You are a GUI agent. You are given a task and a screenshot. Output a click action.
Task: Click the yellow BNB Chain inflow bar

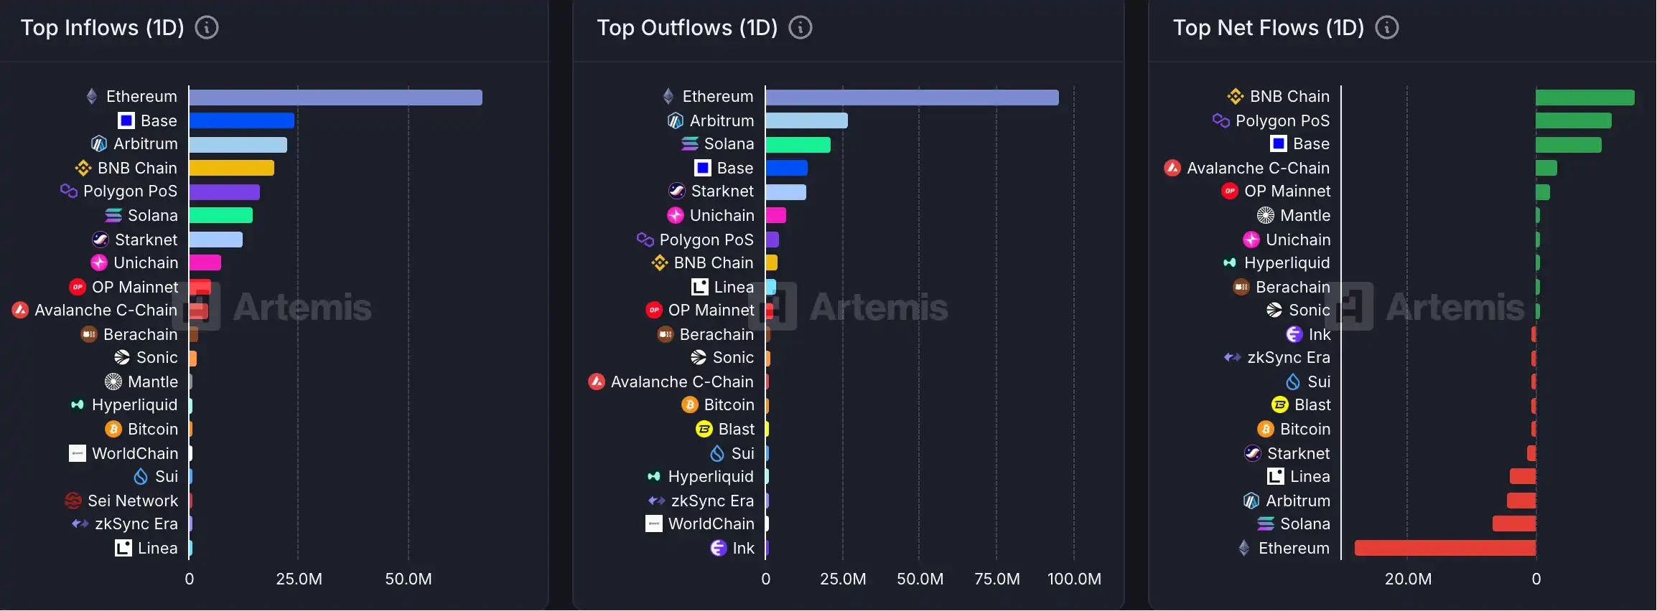pyautogui.click(x=231, y=169)
